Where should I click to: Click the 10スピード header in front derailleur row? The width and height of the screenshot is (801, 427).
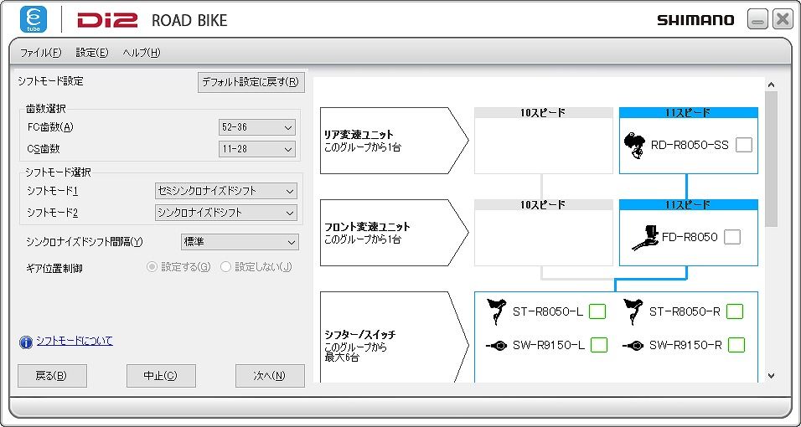click(x=544, y=205)
